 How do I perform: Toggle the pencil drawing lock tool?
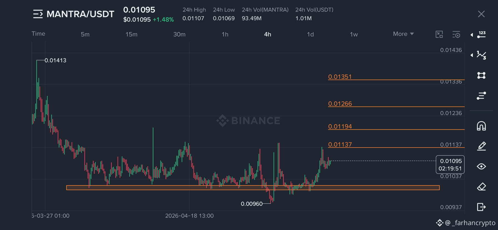481,146
